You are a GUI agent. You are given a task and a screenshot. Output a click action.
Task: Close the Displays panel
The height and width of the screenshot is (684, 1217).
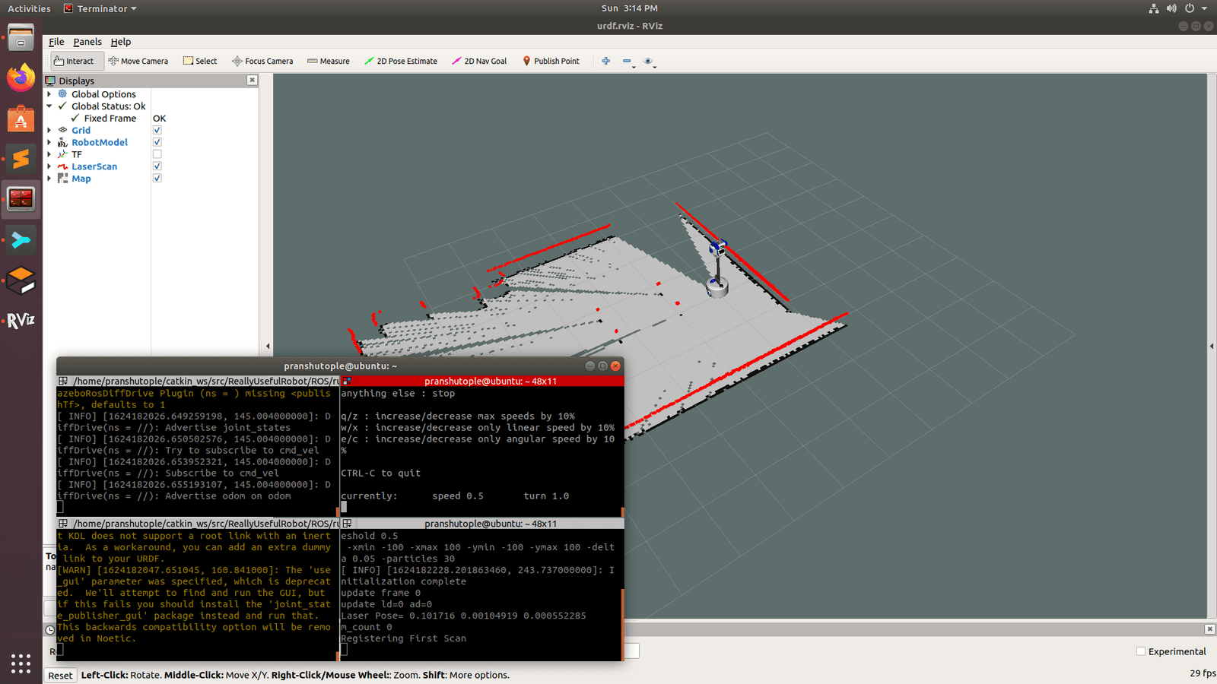click(252, 80)
